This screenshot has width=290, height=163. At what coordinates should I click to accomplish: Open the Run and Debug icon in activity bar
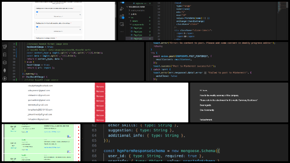[x=122, y=8]
